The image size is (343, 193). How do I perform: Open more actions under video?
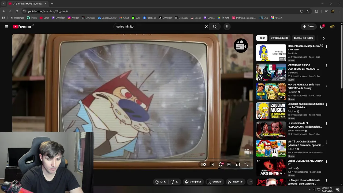250,181
